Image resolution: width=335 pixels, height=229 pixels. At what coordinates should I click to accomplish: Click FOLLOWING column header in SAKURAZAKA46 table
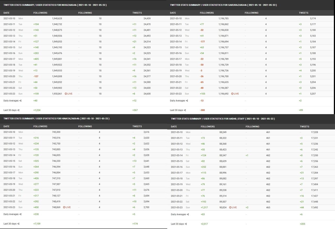click(252, 13)
